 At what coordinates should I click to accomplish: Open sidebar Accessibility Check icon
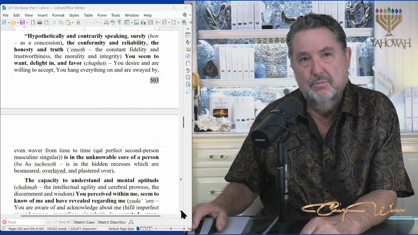point(188,85)
